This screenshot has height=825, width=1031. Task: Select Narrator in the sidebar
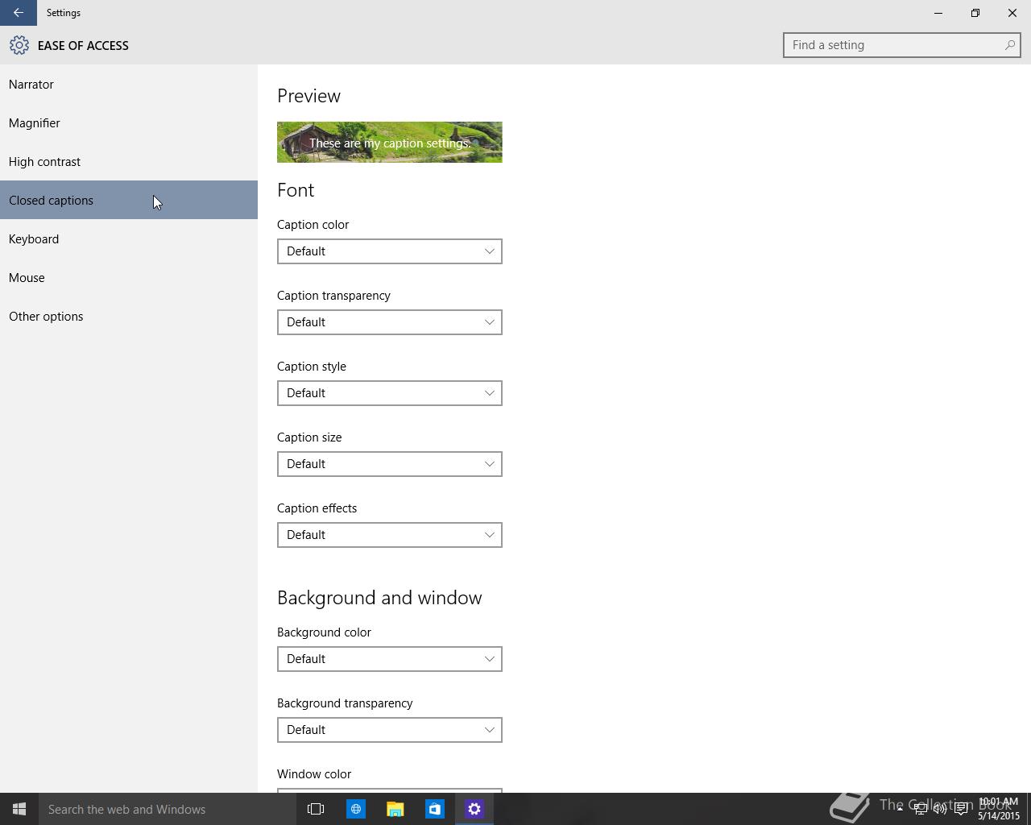(129, 84)
